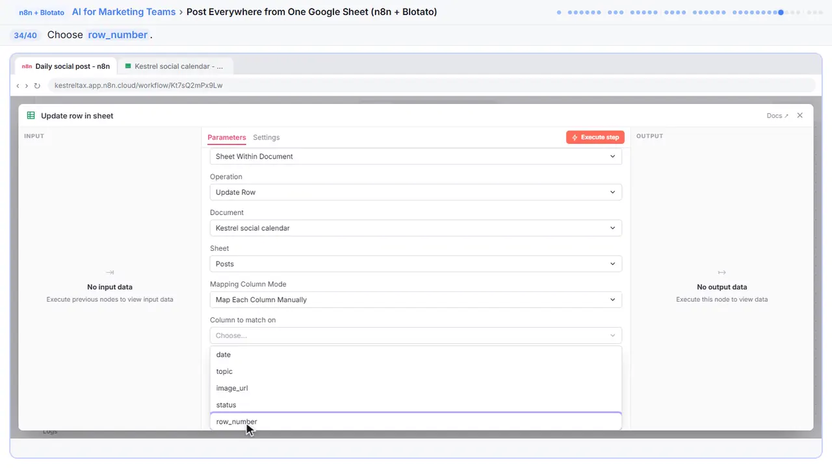Choose row_number from the column list
Screen dimensions: 832x468
(x=416, y=421)
